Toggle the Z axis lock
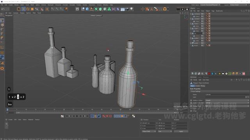Screen dimensions: 250x140 point(61,9)
